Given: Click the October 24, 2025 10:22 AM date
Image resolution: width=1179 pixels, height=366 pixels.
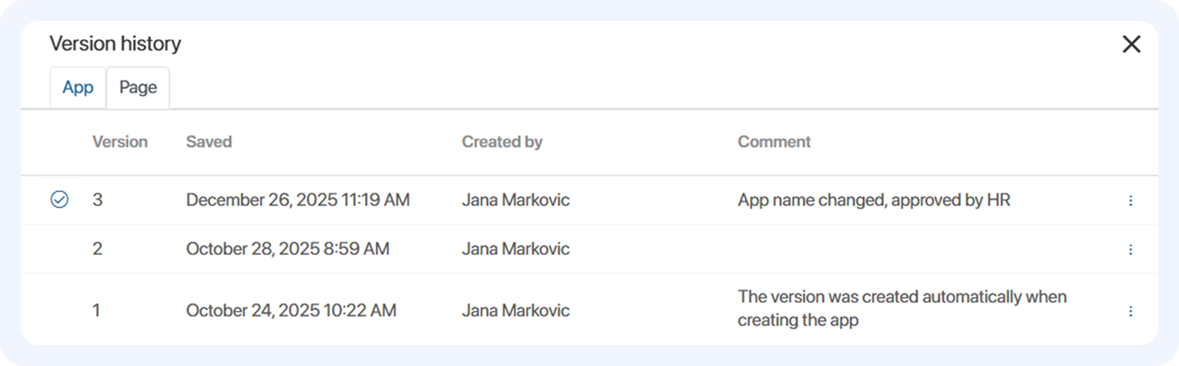Looking at the screenshot, I should click(291, 310).
